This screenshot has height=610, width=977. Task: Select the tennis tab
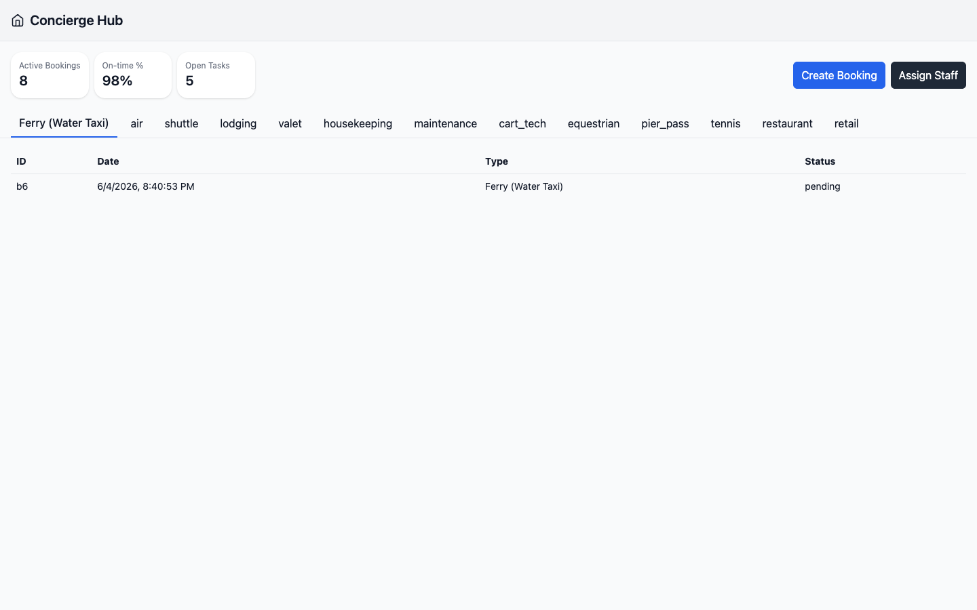click(x=725, y=123)
